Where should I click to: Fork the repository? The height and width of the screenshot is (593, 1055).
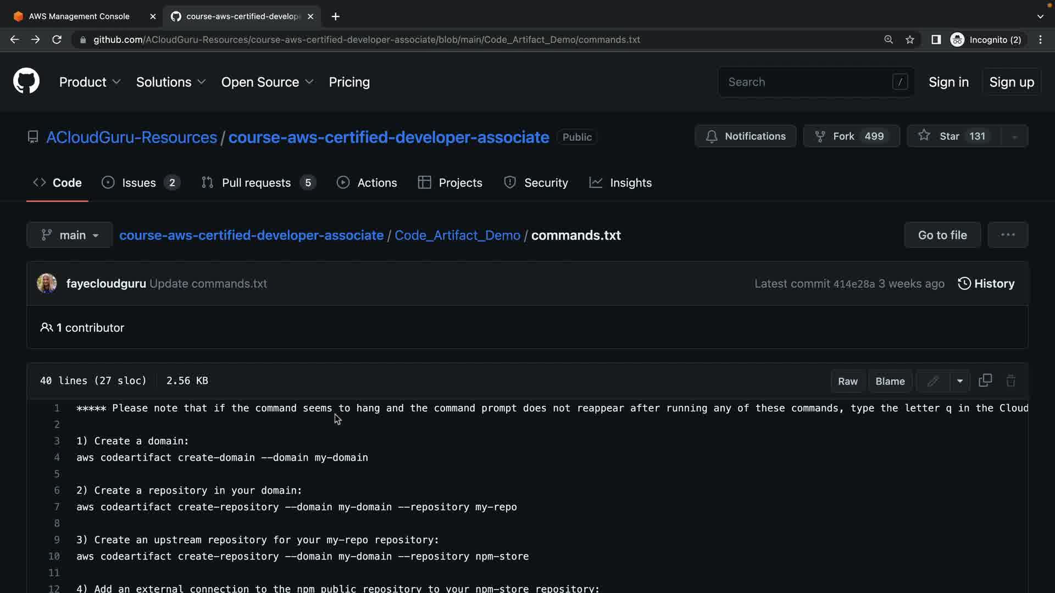coord(851,136)
